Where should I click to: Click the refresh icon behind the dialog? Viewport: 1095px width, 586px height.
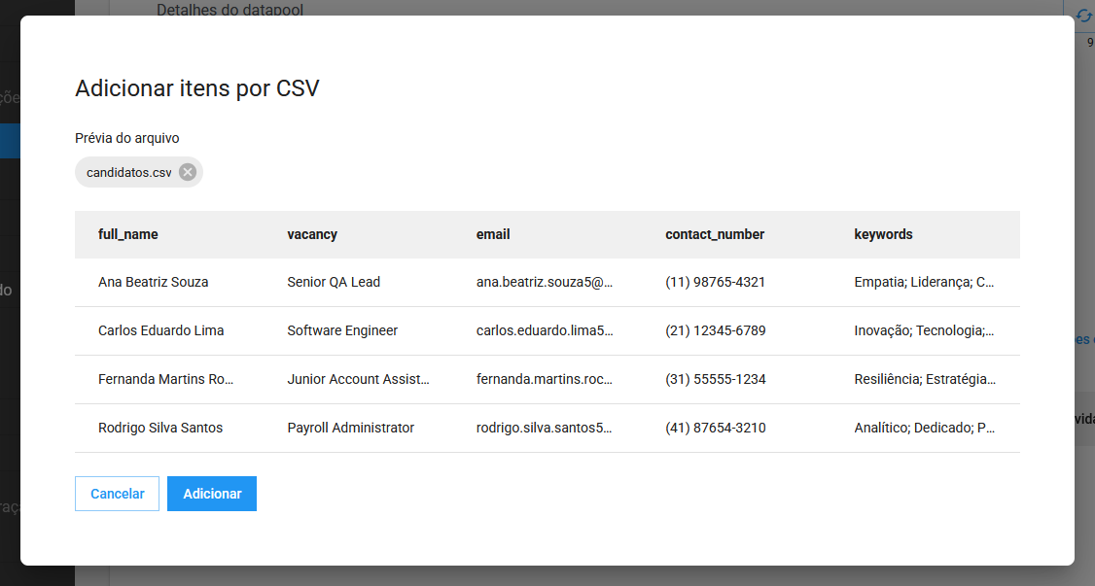pyautogui.click(x=1084, y=16)
